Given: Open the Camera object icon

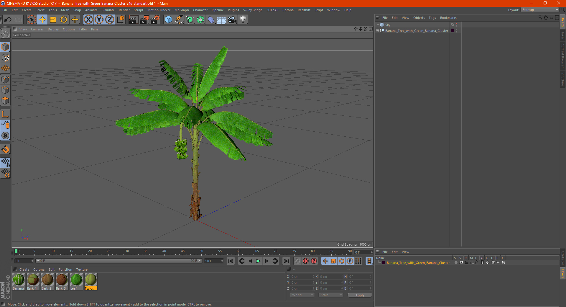Looking at the screenshot, I should [232, 20].
